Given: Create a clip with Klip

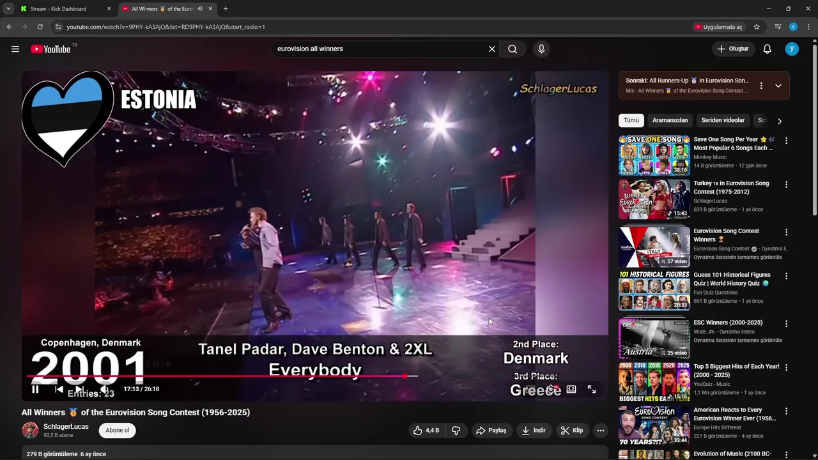Looking at the screenshot, I should (572, 431).
